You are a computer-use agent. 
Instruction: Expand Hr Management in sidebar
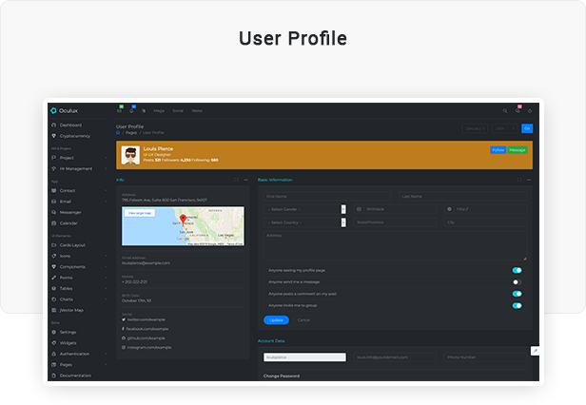[x=78, y=168]
